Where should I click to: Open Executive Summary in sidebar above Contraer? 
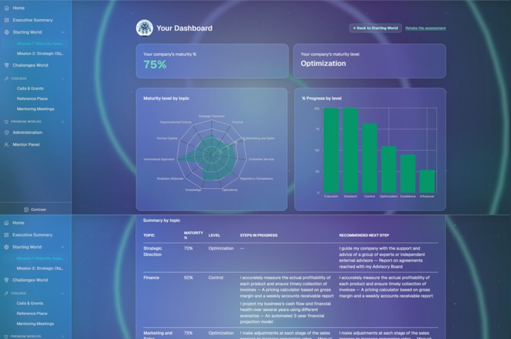(32, 20)
